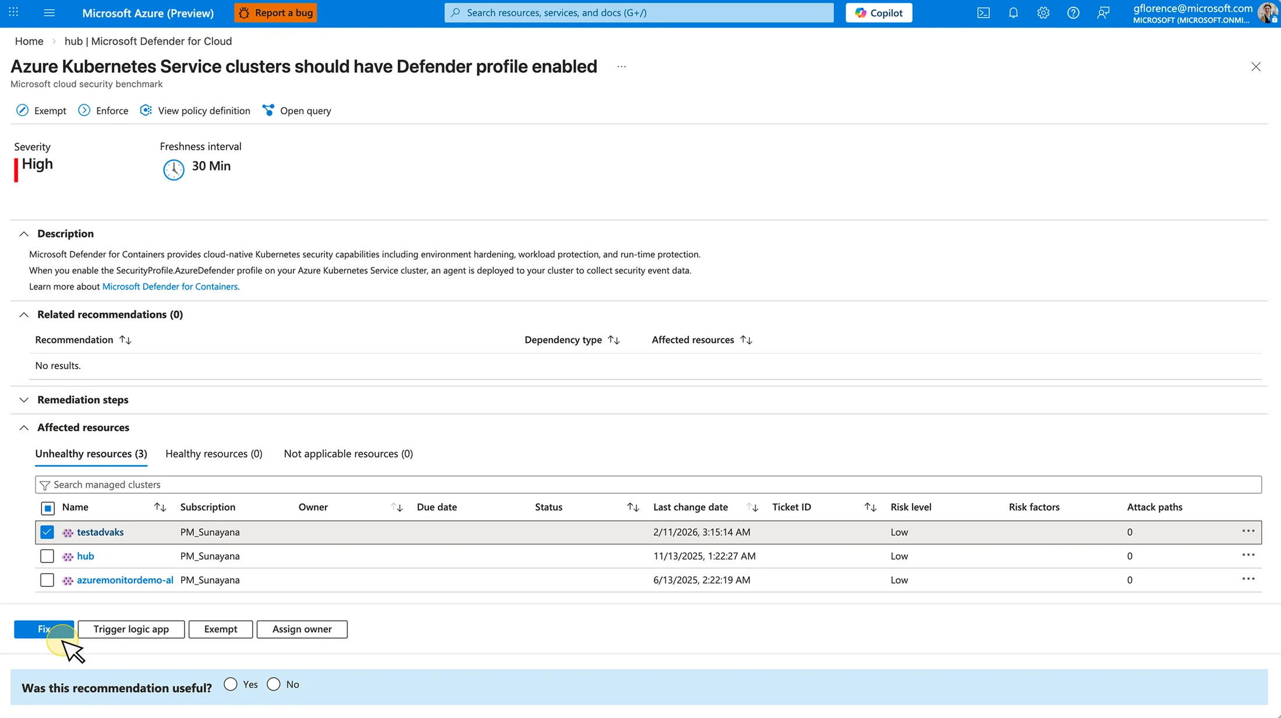Collapse the Affected resources section
The image size is (1281, 718).
(24, 427)
